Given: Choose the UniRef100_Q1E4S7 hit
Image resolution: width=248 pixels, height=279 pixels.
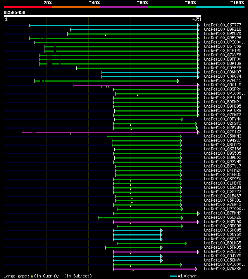Looking at the screenshot, I should pos(222,196).
